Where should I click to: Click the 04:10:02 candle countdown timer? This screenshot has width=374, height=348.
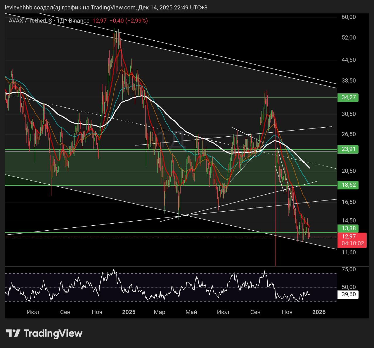click(x=352, y=244)
